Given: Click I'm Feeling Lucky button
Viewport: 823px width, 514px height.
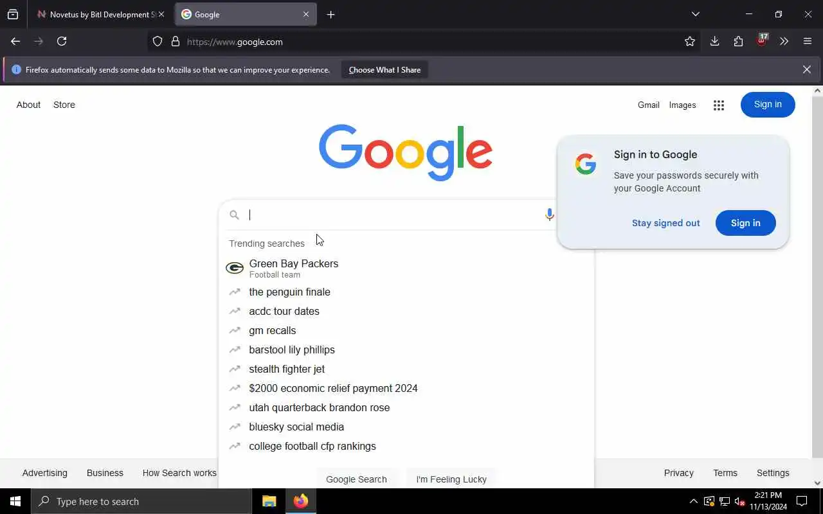Looking at the screenshot, I should tap(451, 479).
